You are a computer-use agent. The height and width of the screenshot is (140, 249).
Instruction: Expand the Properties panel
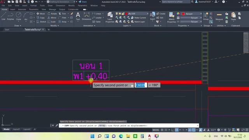pyautogui.click(x=183, y=26)
